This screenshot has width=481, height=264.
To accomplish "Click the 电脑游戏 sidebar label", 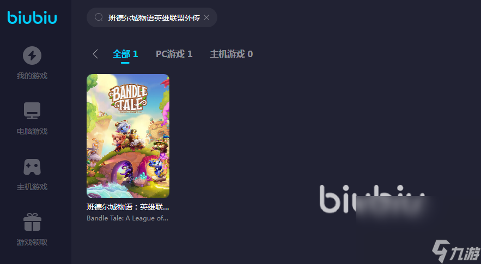I will coord(32,131).
